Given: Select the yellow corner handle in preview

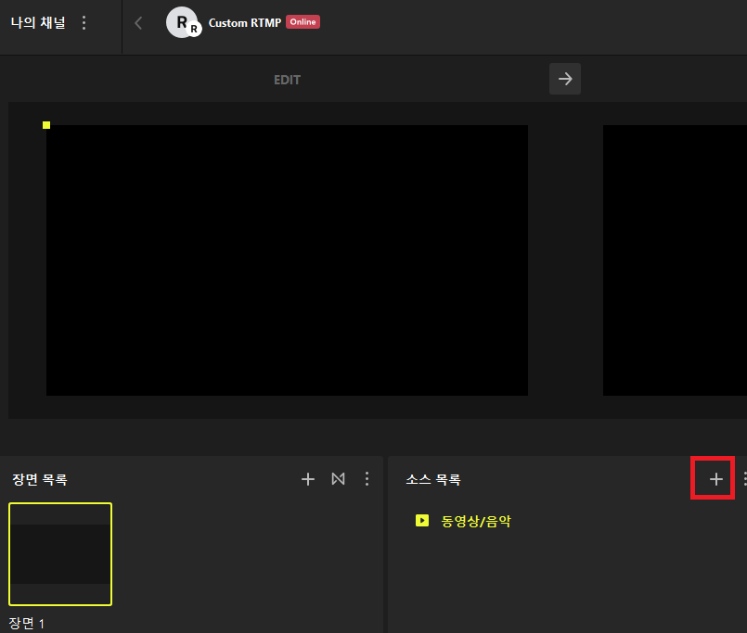Looking at the screenshot, I should coord(46,125).
